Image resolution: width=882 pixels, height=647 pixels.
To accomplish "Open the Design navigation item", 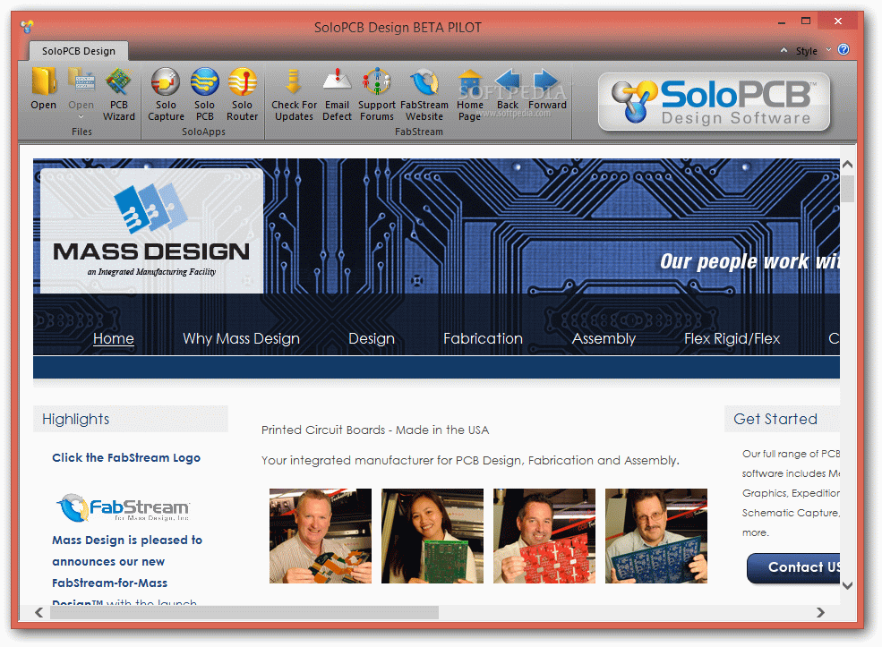I will pyautogui.click(x=372, y=338).
